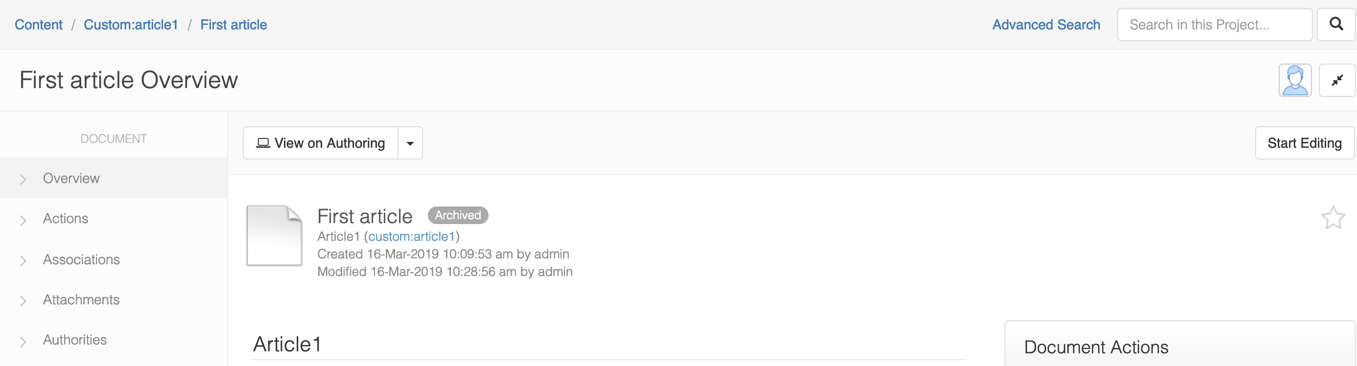Viewport: 1357px width, 366px height.
Task: Expand the Associations chevron in sidebar
Action: coord(23,261)
